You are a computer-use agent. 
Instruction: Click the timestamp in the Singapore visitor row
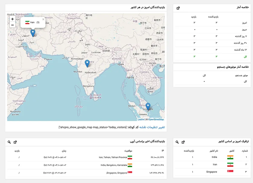pyautogui.click(x=55, y=173)
